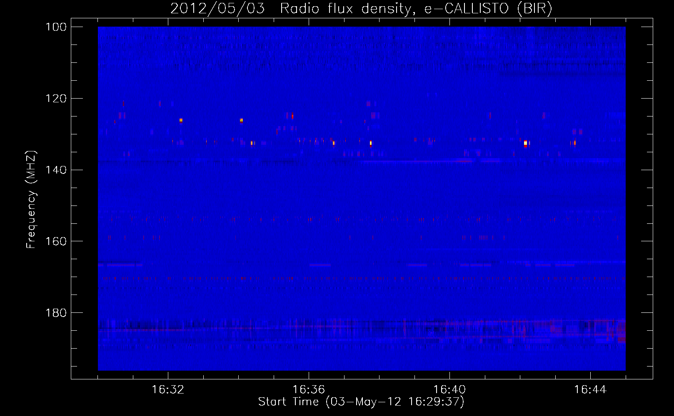Click the date "2012/05/03" in the title
Screen dimensions: 674x416
[x=217, y=8]
